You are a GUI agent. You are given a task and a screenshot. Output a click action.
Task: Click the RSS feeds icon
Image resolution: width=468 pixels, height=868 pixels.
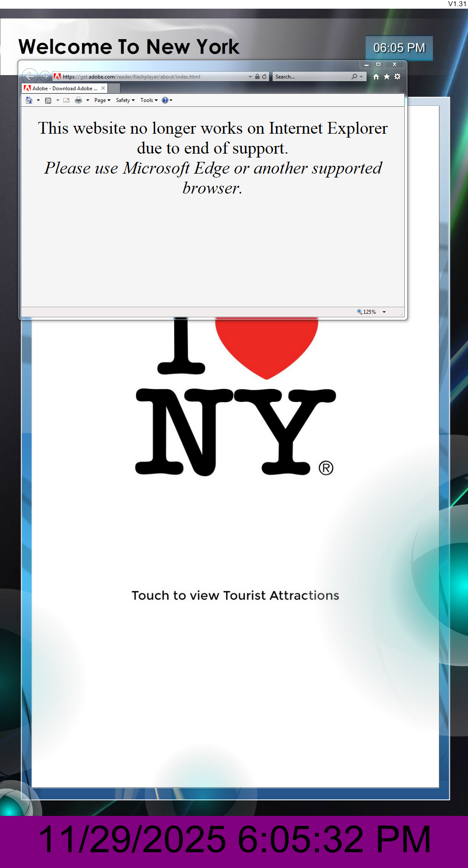(x=48, y=100)
